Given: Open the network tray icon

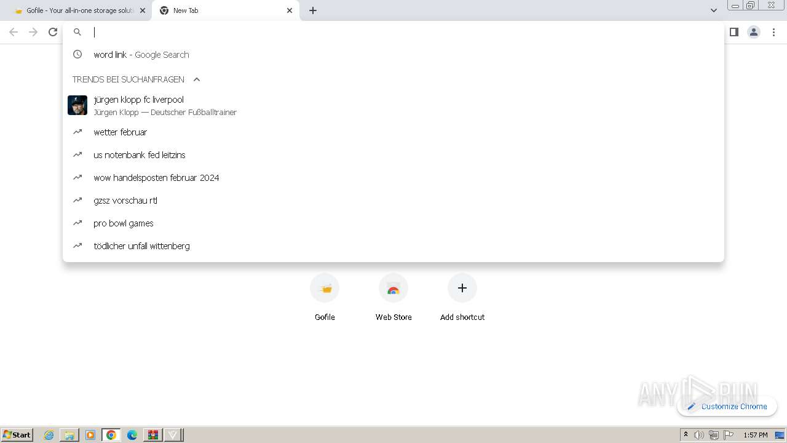Looking at the screenshot, I should [x=714, y=435].
